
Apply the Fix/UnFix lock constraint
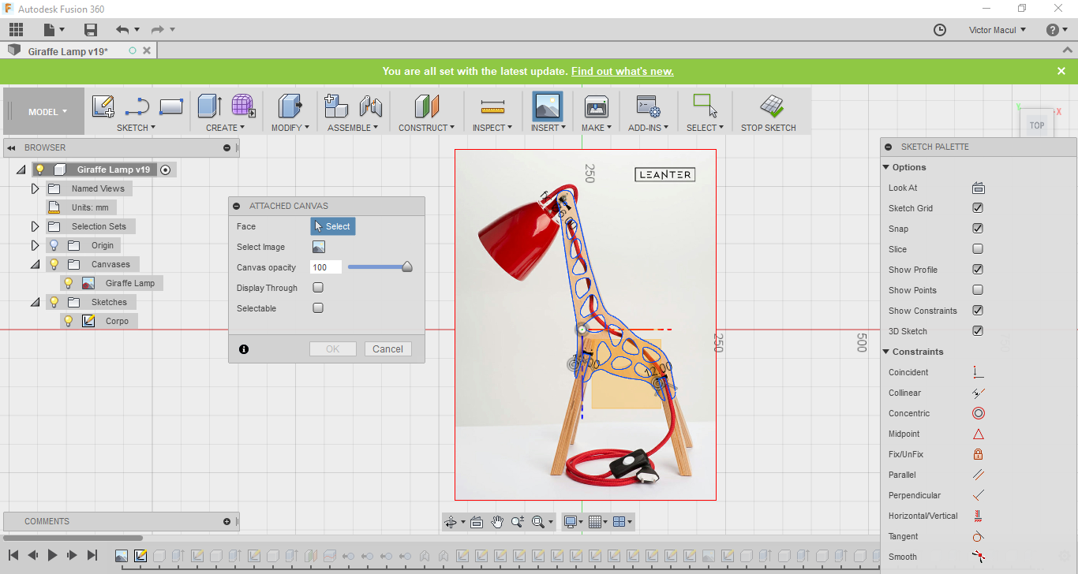click(979, 454)
